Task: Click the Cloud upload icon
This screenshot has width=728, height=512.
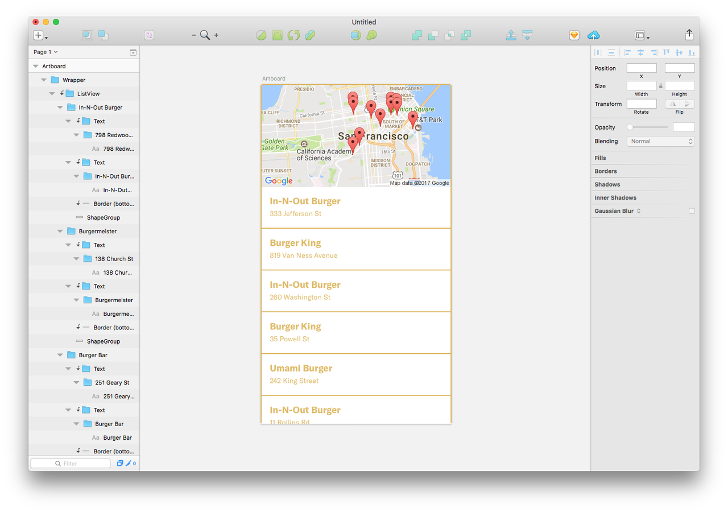Action: click(593, 35)
